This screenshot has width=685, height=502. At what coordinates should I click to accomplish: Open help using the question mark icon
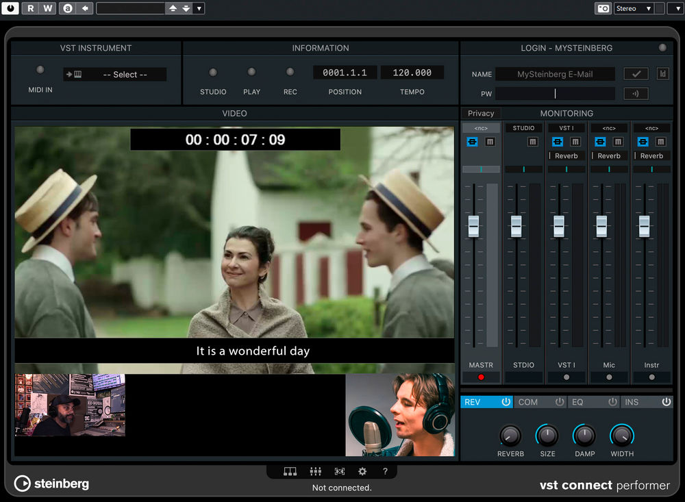[x=385, y=471]
